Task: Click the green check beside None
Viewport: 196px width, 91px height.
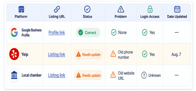Action: (114, 32)
